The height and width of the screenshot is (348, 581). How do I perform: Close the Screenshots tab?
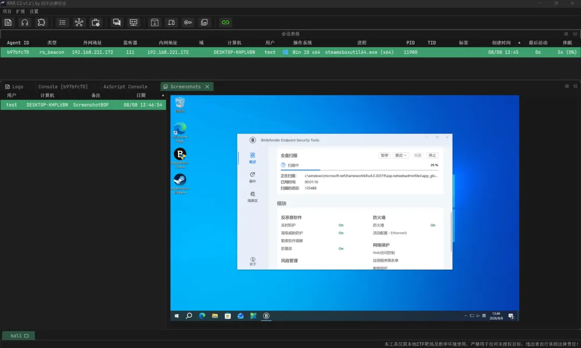click(207, 87)
